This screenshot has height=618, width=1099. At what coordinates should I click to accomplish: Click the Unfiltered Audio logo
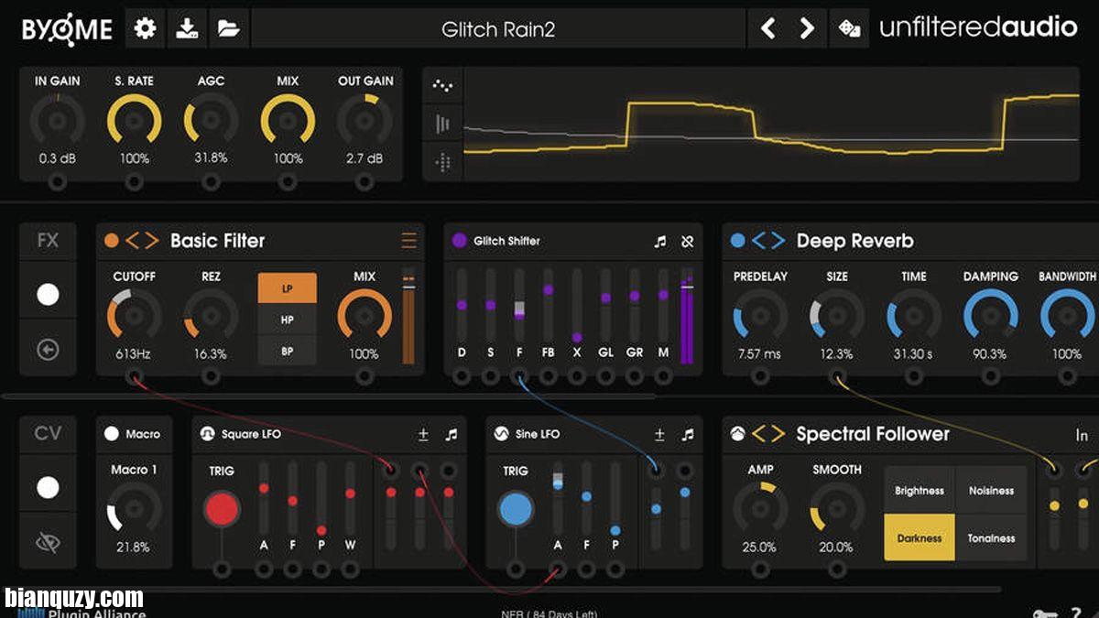tap(978, 28)
